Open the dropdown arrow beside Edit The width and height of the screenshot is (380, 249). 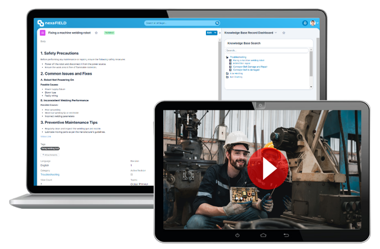(215, 33)
